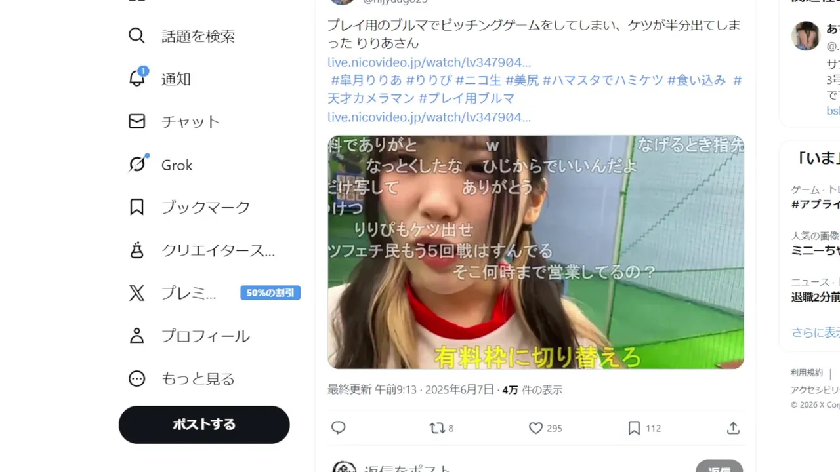Click the X Premium logo icon

[136, 293]
